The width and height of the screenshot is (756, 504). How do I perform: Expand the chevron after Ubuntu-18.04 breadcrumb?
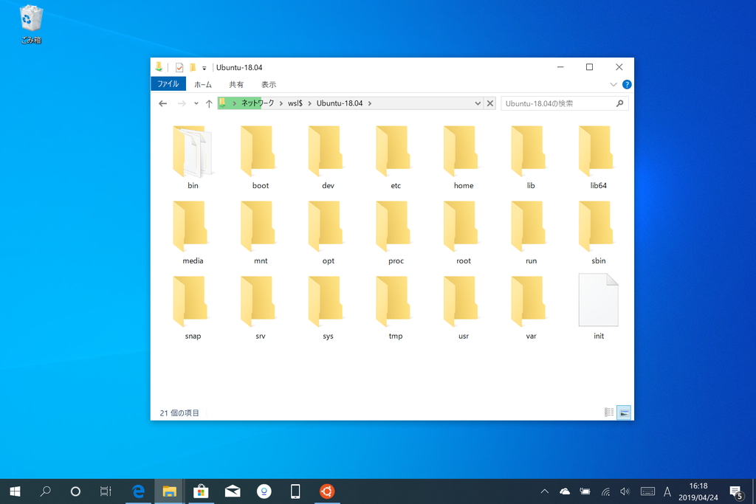pyautogui.click(x=370, y=103)
